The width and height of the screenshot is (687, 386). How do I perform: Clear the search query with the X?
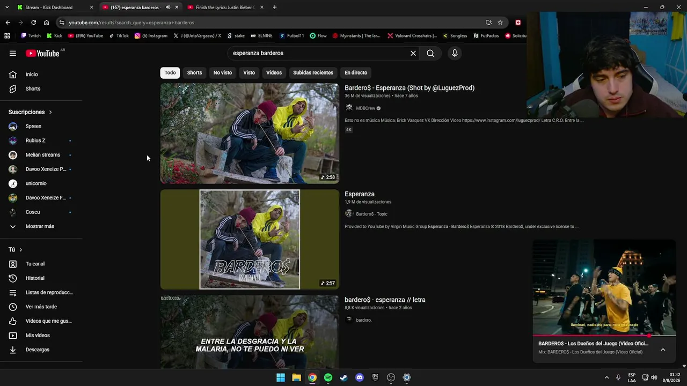[413, 53]
